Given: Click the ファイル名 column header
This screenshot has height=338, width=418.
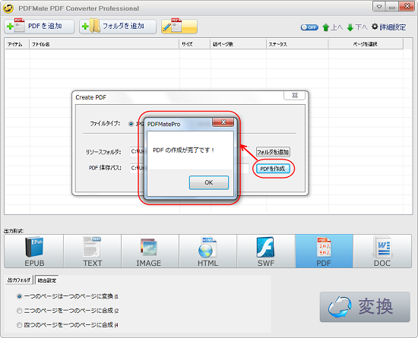Looking at the screenshot, I should [104, 44].
